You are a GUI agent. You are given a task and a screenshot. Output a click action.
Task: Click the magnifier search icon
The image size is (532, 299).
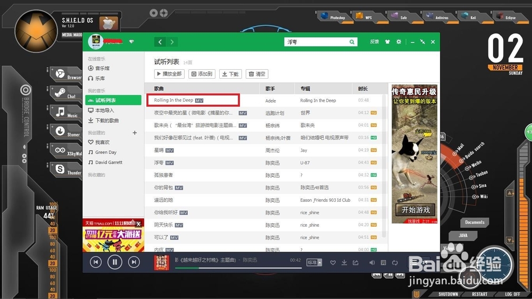(352, 41)
